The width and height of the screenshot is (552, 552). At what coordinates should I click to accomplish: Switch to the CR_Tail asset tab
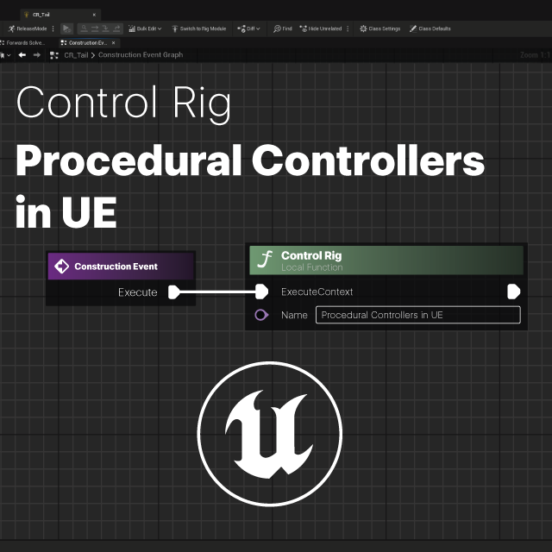[60, 15]
